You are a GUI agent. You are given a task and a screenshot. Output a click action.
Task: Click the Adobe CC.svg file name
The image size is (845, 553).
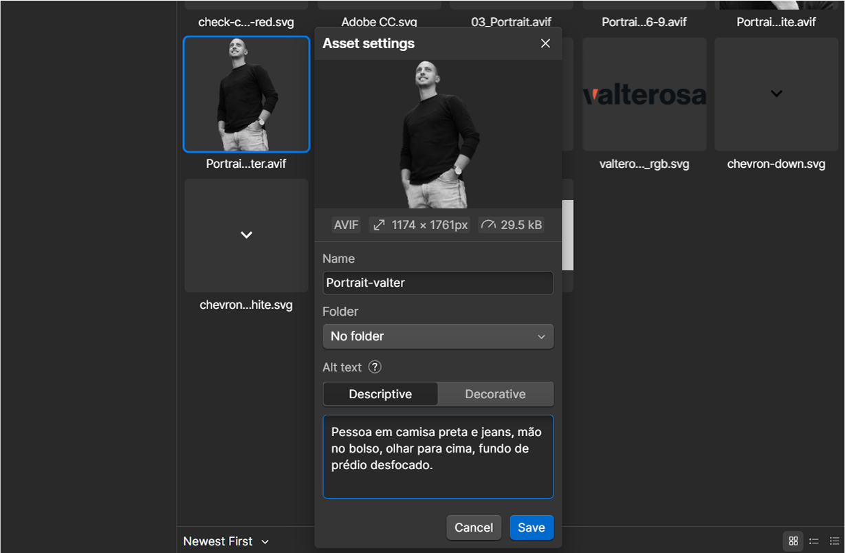[379, 22]
